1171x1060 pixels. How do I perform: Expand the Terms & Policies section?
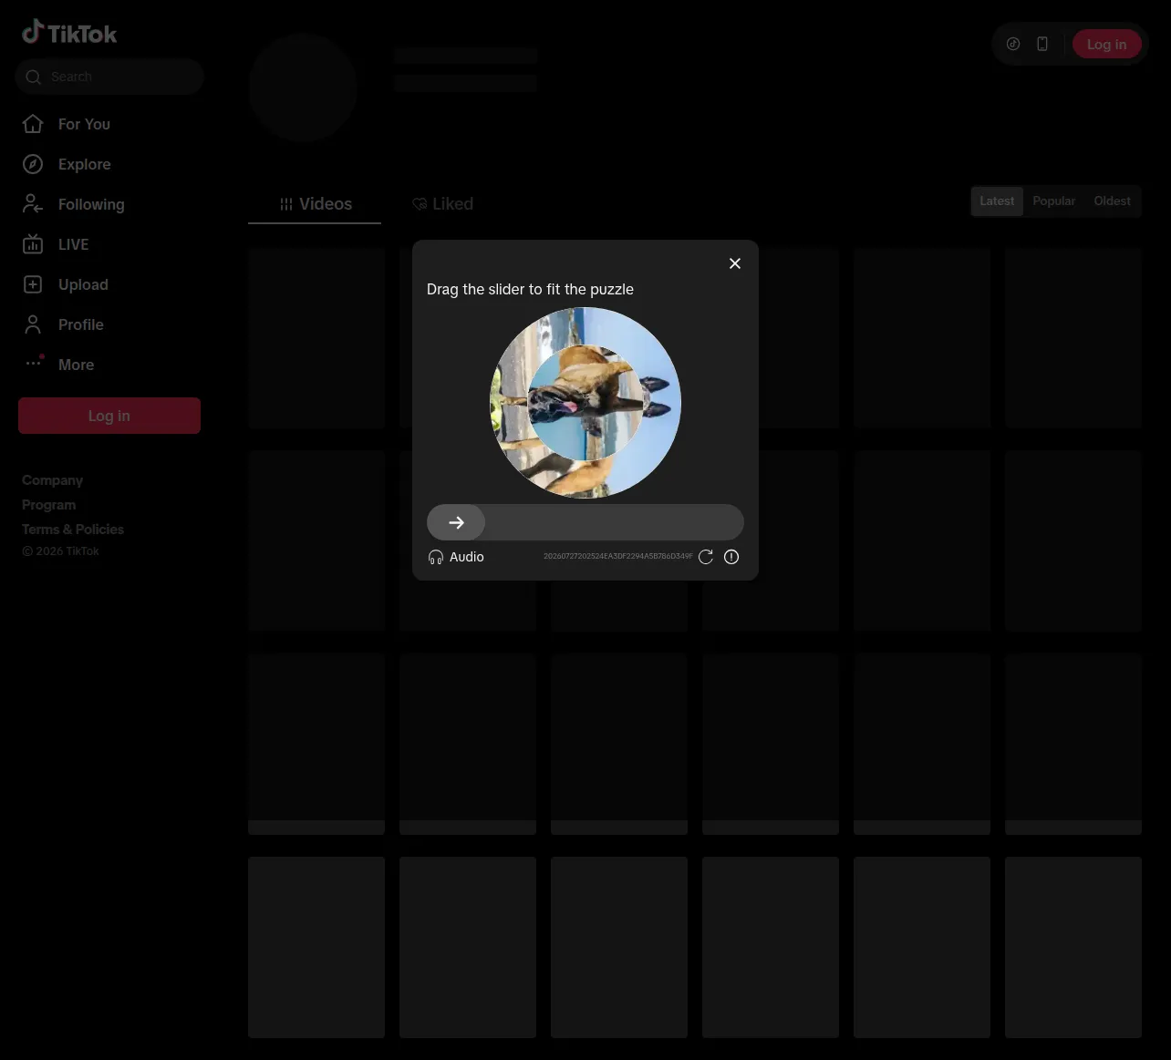(x=73, y=530)
